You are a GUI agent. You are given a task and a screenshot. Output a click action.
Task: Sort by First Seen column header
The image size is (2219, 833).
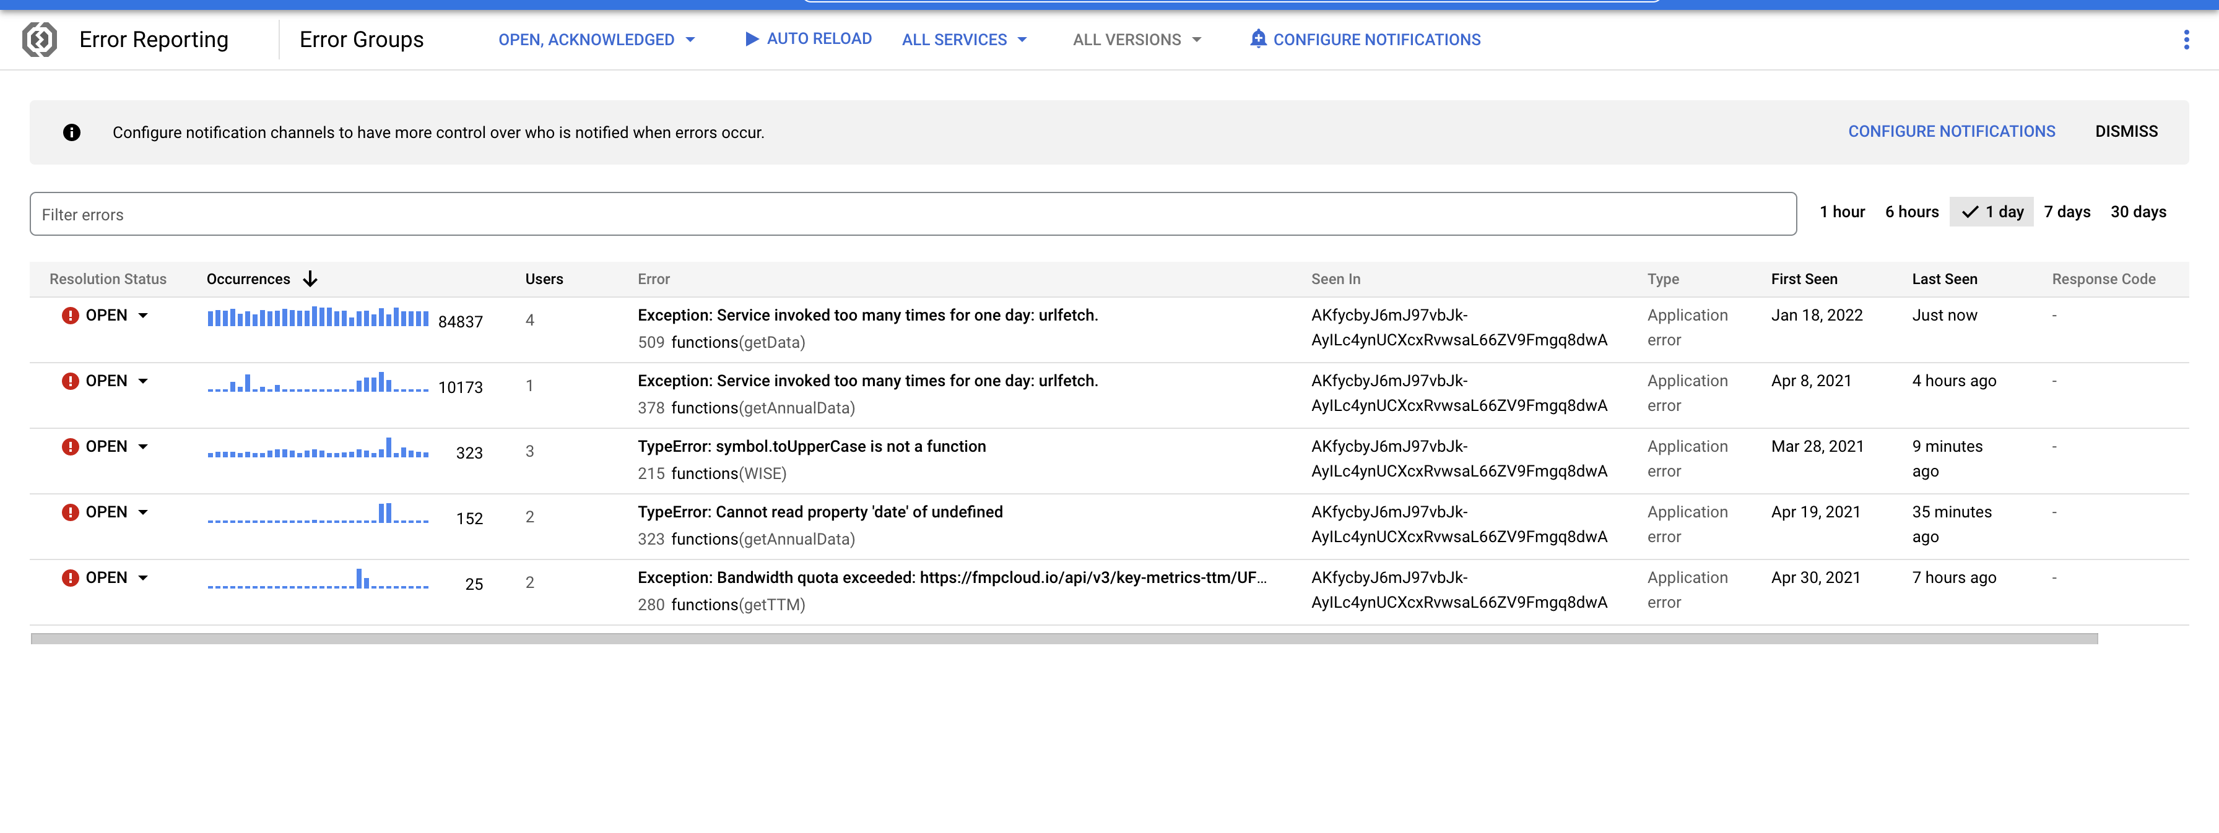(x=1804, y=279)
